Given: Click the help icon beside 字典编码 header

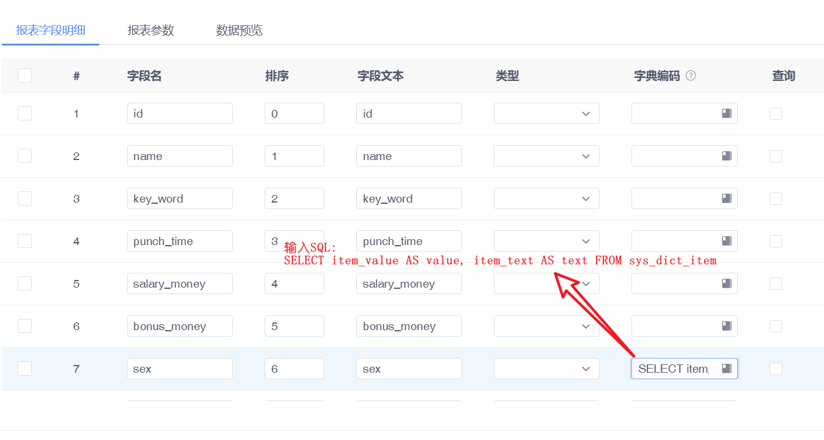Looking at the screenshot, I should [x=691, y=76].
